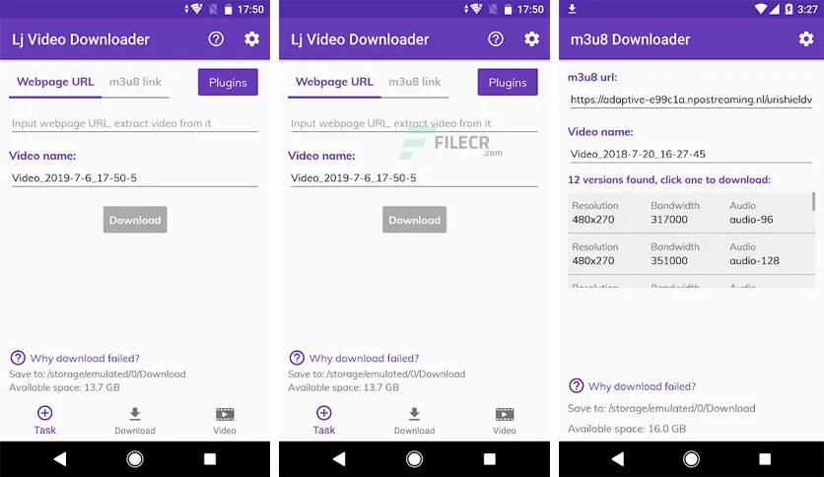This screenshot has height=477, width=824.
Task: Switch to m3u8 link tab, middle phone
Action: click(415, 83)
